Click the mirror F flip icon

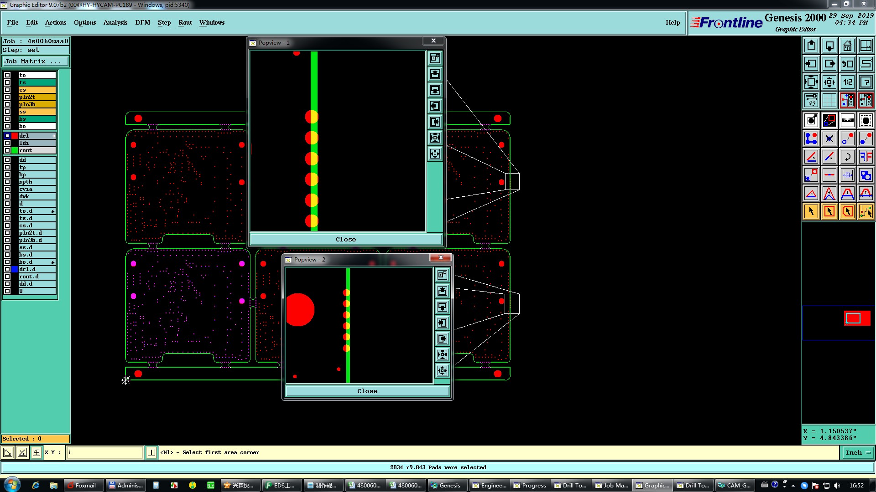point(866,157)
